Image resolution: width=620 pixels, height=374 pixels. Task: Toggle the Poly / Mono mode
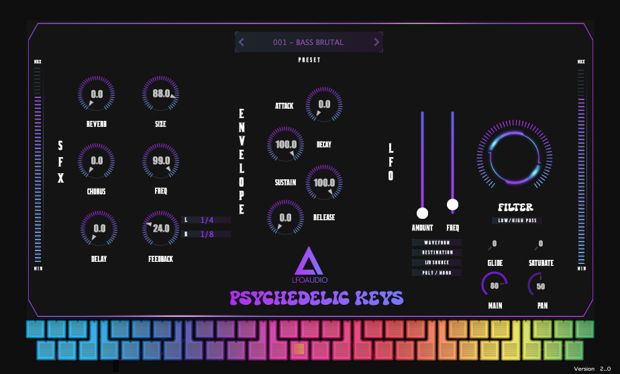point(437,273)
